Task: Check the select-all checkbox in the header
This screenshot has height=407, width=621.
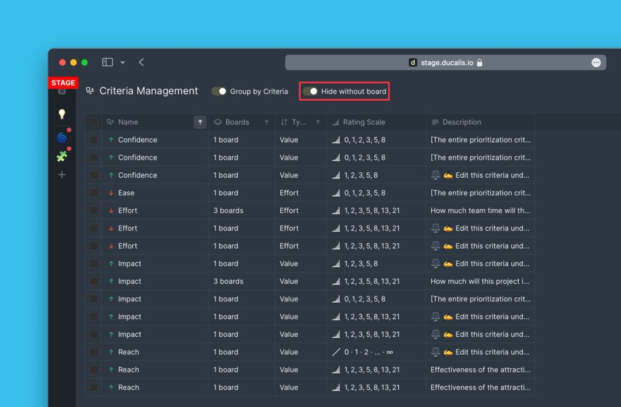Action: (x=94, y=122)
